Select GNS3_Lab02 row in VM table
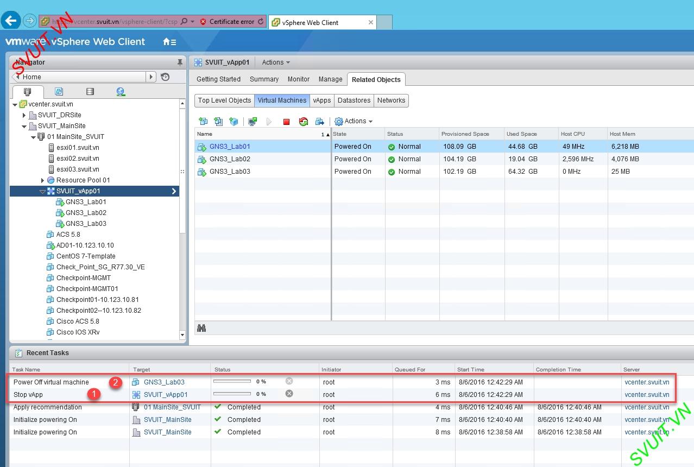694x467 pixels. coord(444,159)
